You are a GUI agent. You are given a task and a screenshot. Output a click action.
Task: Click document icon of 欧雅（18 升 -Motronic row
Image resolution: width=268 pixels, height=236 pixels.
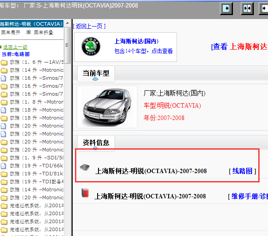pyautogui.click(x=4, y=110)
